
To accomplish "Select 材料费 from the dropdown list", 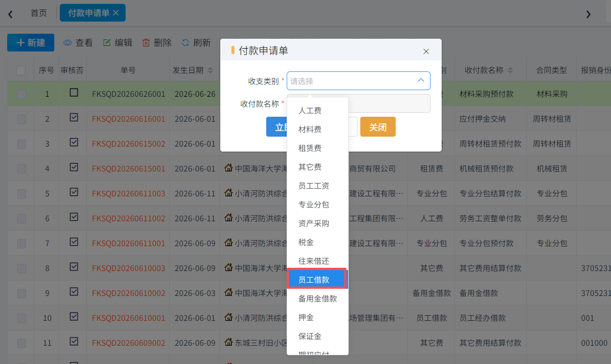I will point(318,129).
